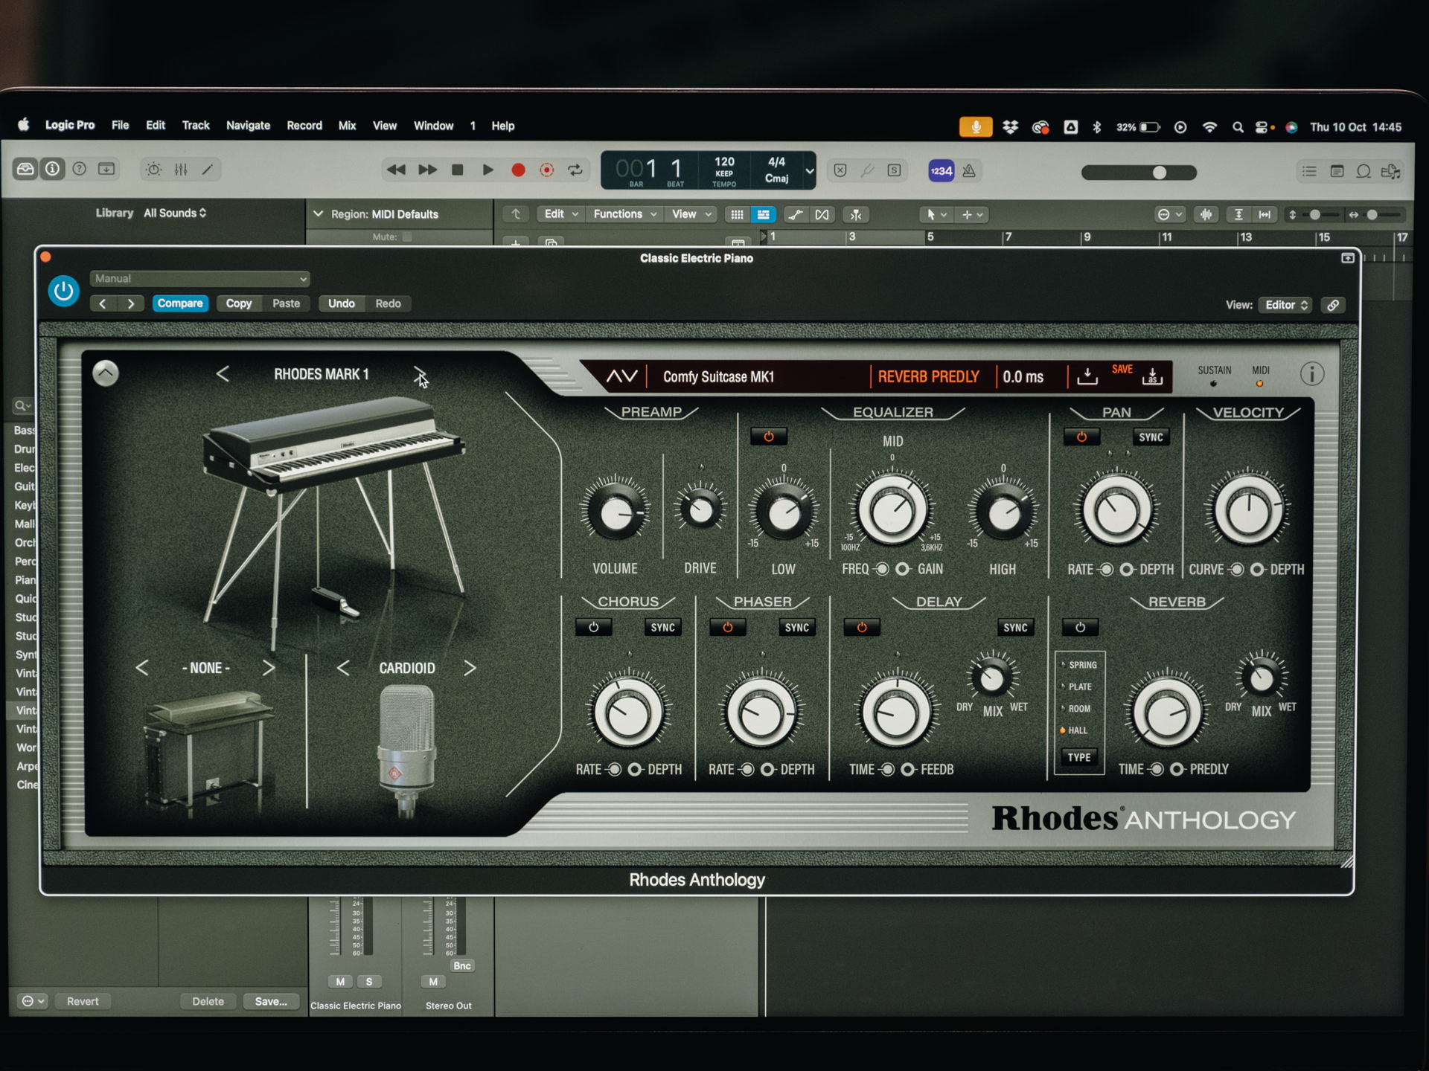Viewport: 1429px width, 1071px height.
Task: Open the Mix menu
Action: (347, 126)
